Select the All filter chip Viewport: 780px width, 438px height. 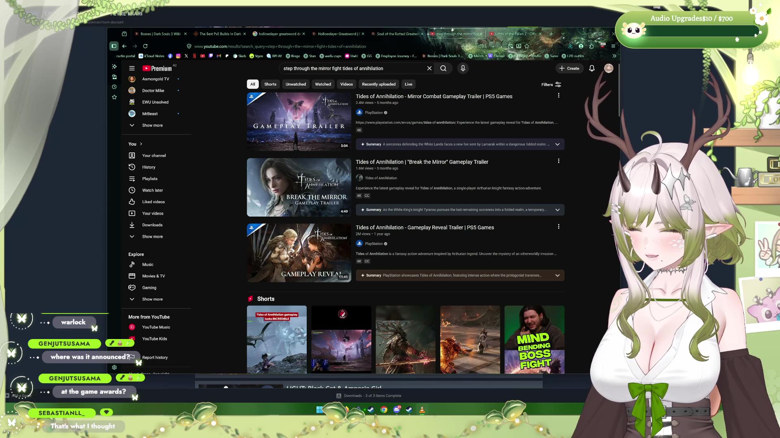[x=253, y=84]
